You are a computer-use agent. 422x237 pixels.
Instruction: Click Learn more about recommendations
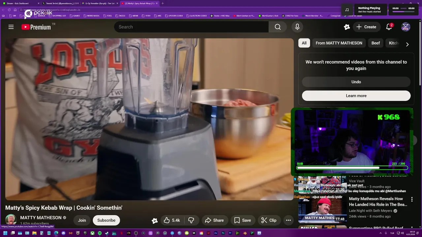click(x=356, y=96)
